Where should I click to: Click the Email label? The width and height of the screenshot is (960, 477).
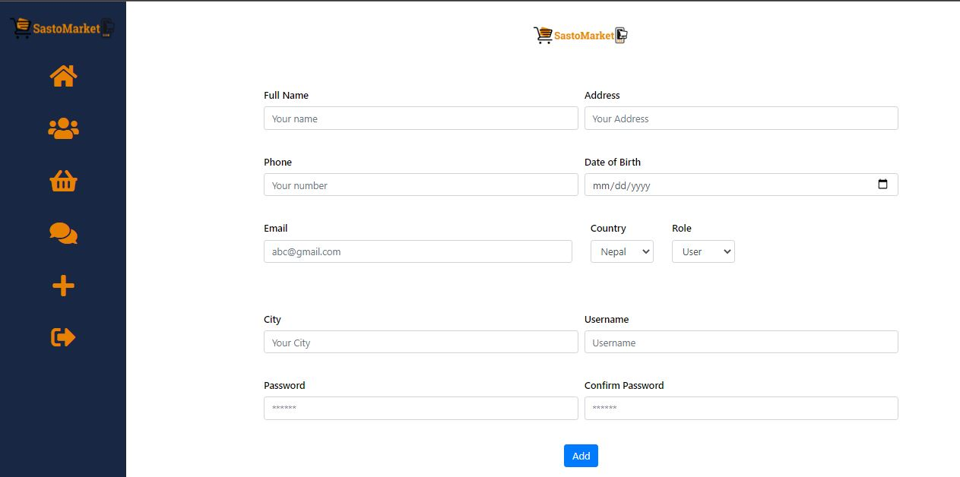[x=275, y=228]
